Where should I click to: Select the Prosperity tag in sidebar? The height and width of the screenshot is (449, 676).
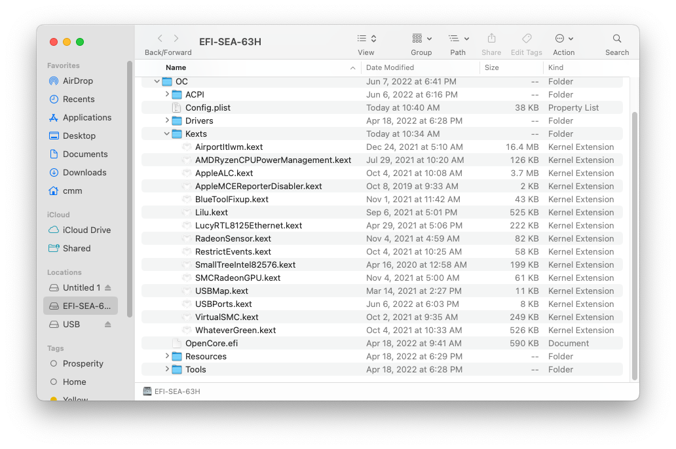pyautogui.click(x=83, y=364)
